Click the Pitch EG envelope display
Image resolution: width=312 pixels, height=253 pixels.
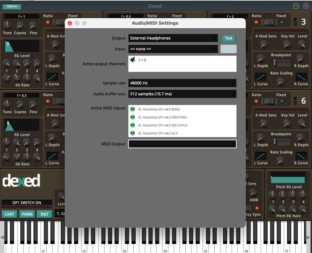[x=288, y=178]
